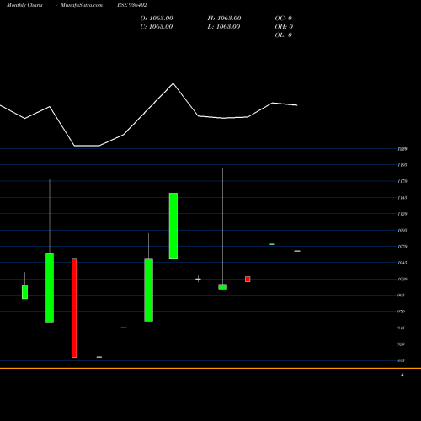The width and height of the screenshot is (421, 421).
Task: Click the tallest green candle below the white line peak
Action: [x=173, y=226]
